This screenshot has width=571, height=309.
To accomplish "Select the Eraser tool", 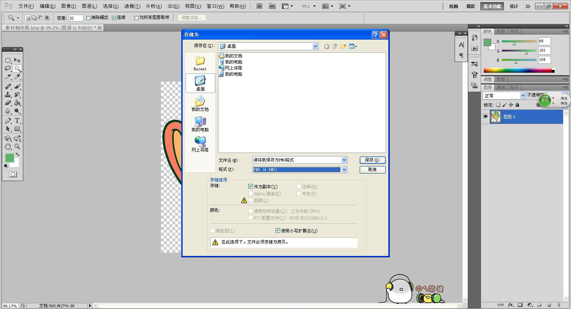I will pyautogui.click(x=8, y=103).
